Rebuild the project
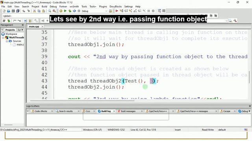Image resolution: width=252 pixels, height=141 pixels. click(74, 11)
